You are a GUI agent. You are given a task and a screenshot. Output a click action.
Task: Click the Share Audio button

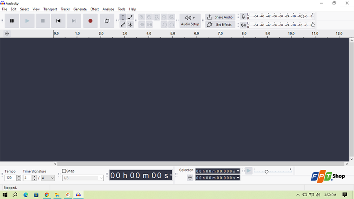220,17
